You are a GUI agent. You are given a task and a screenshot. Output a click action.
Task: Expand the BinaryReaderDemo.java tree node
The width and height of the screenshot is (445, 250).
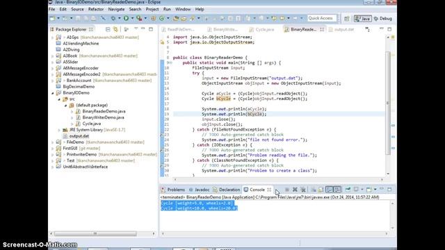pos(72,112)
